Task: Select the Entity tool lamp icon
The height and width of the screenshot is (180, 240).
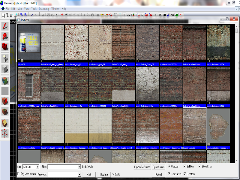Action: click(5, 58)
